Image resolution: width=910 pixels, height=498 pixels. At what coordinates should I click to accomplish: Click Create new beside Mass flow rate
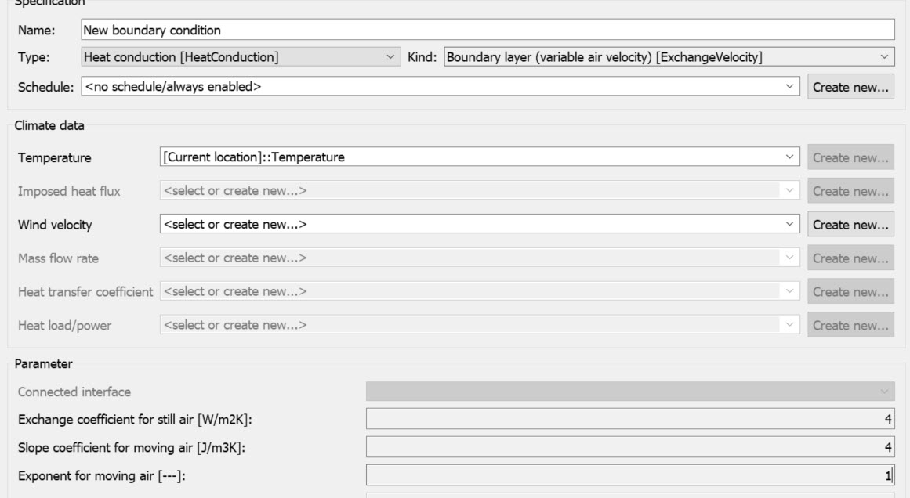[850, 258]
